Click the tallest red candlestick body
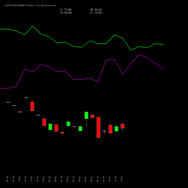This screenshot has width=188, height=188. click(x=99, y=127)
